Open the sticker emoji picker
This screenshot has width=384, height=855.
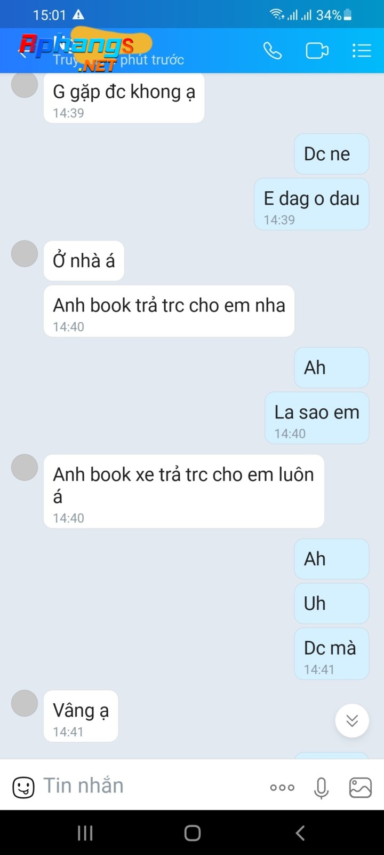click(x=23, y=787)
